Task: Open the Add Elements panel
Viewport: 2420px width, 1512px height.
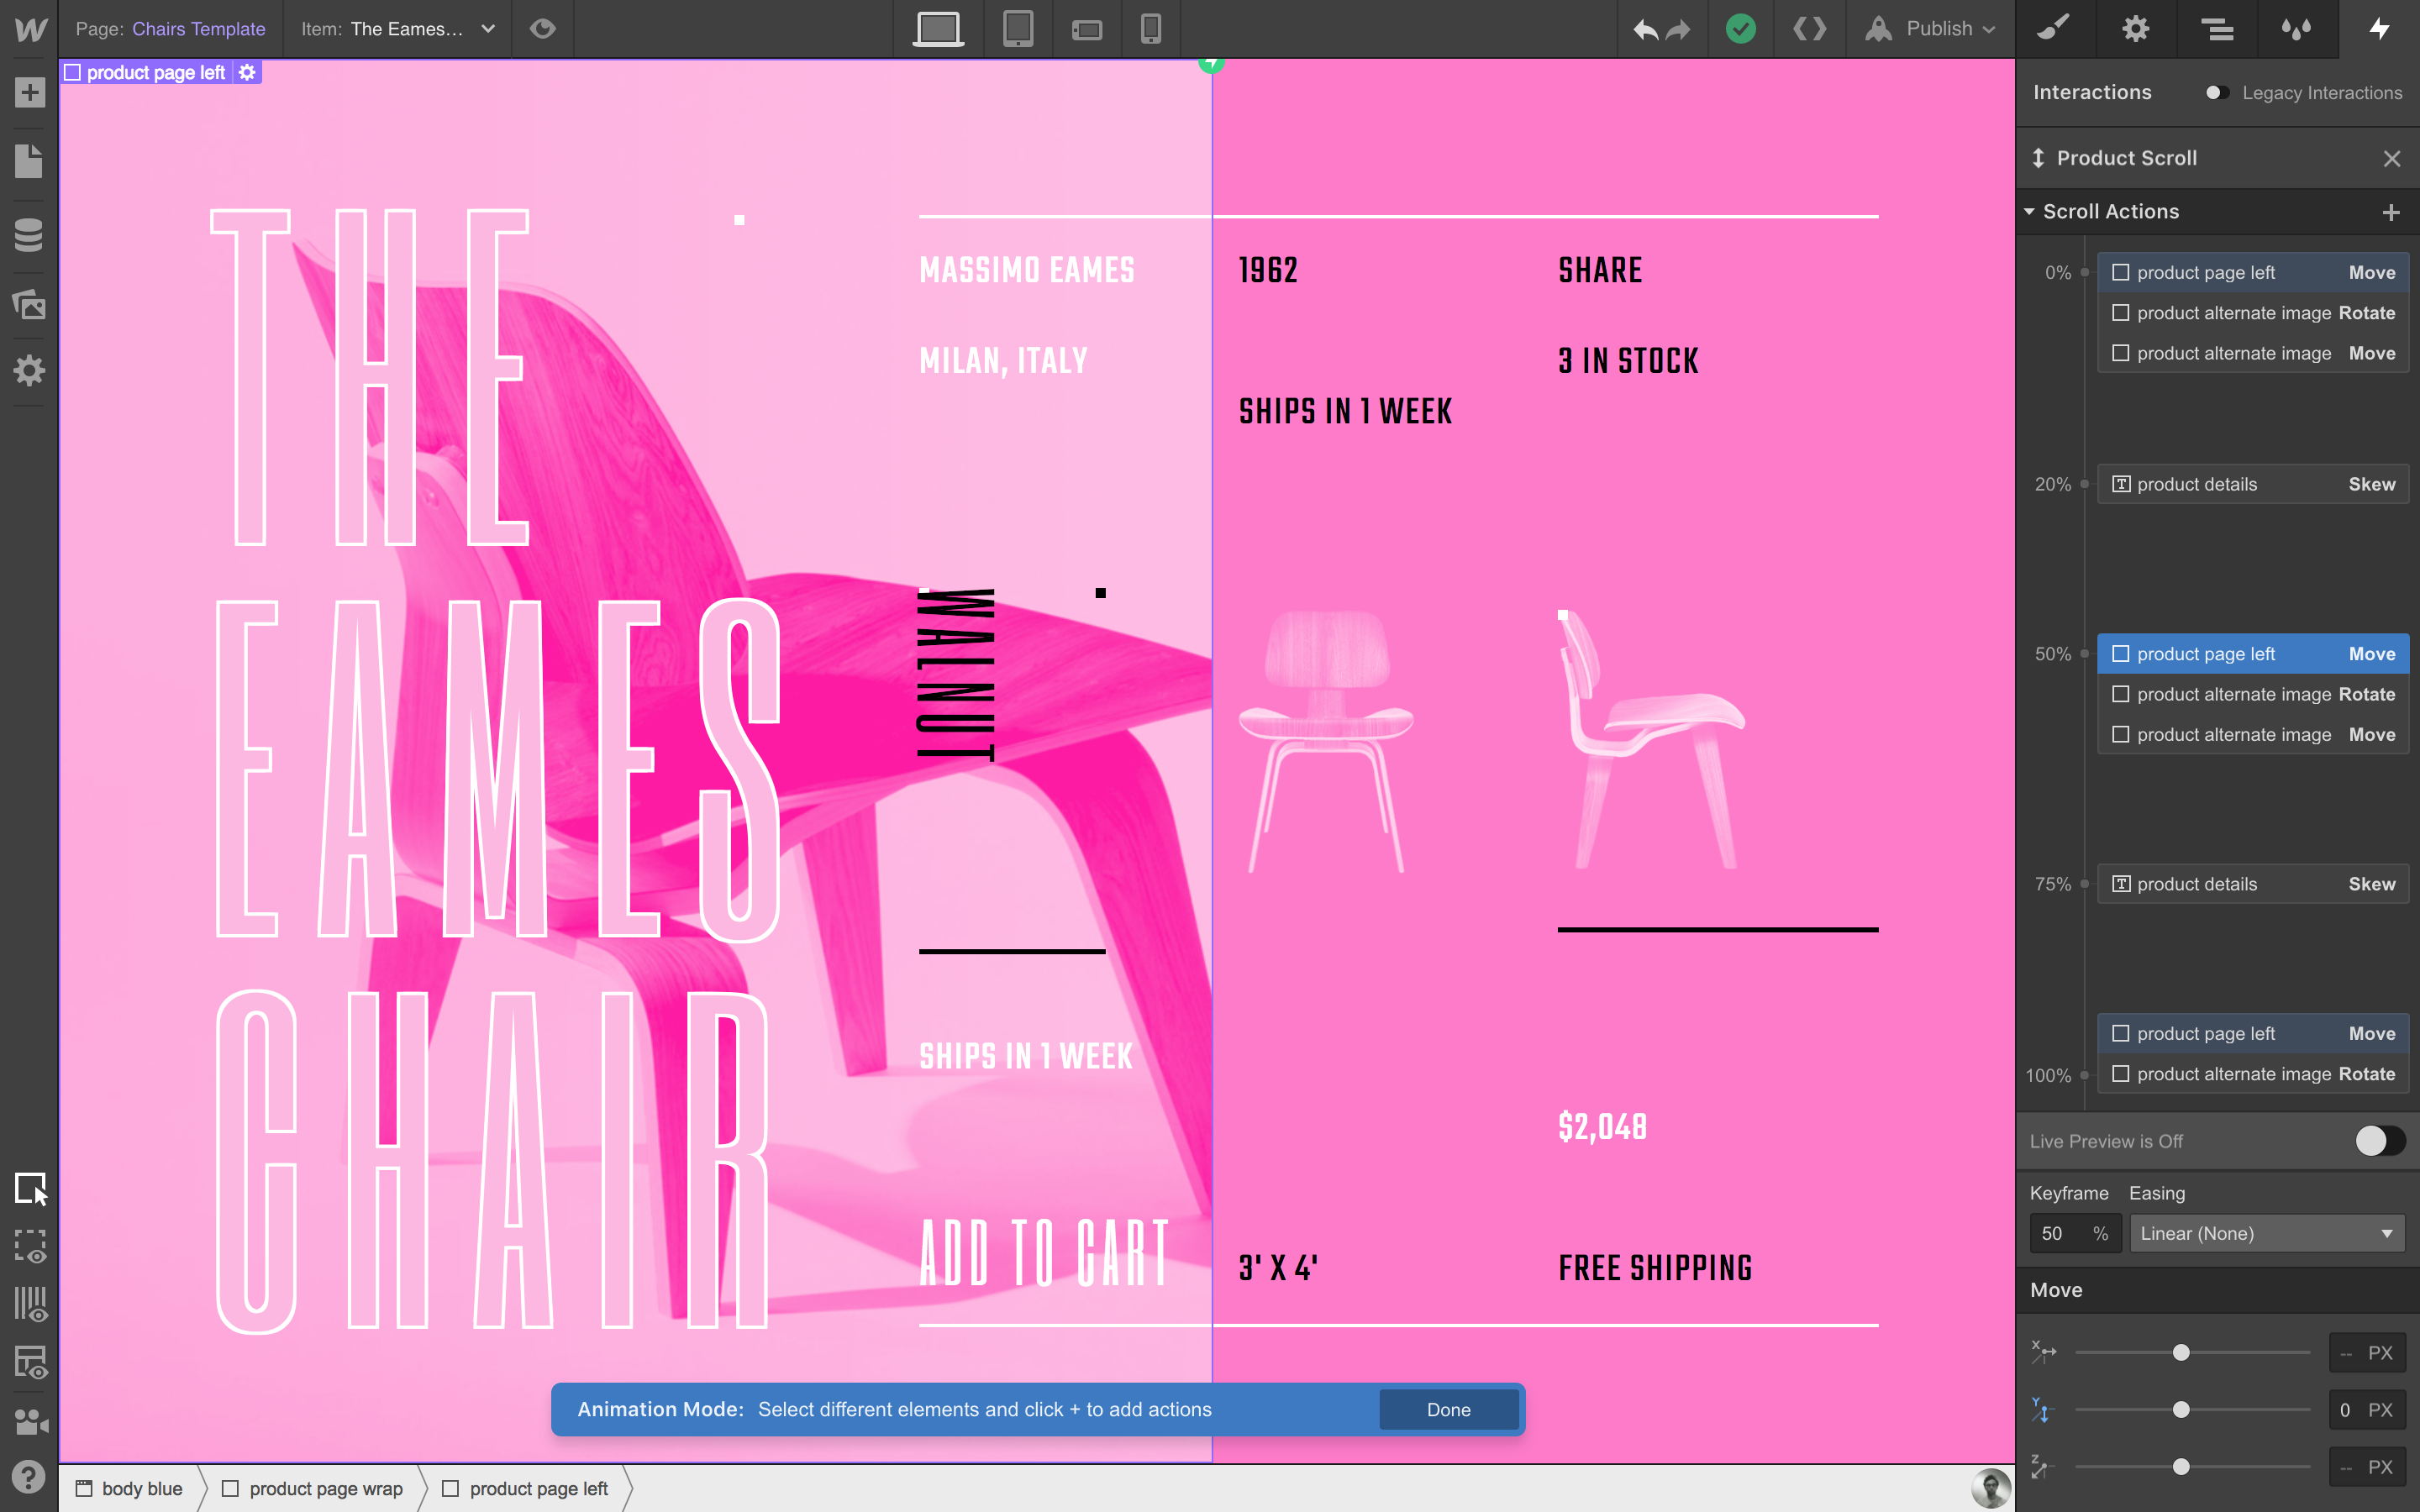Action: point(30,93)
